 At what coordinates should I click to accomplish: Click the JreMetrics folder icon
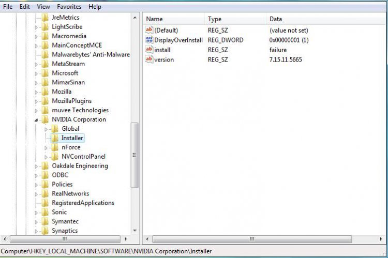[x=45, y=18]
